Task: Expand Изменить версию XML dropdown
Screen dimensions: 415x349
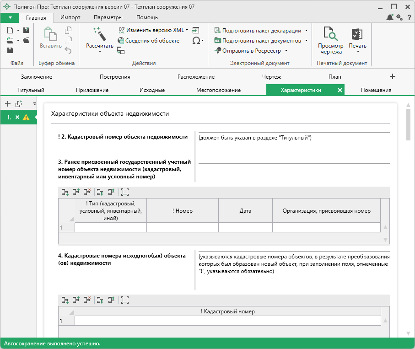Action: click(187, 30)
